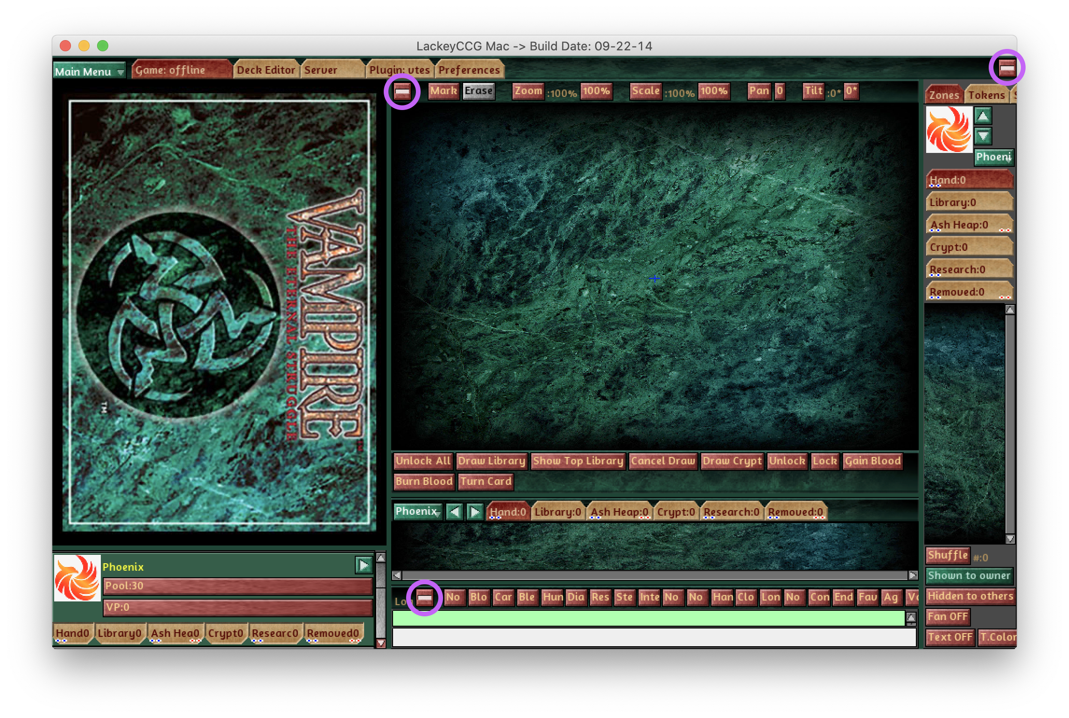Click the left arrow next to the Phoenix hand dropdown
The image size is (1069, 718).
[x=454, y=512]
